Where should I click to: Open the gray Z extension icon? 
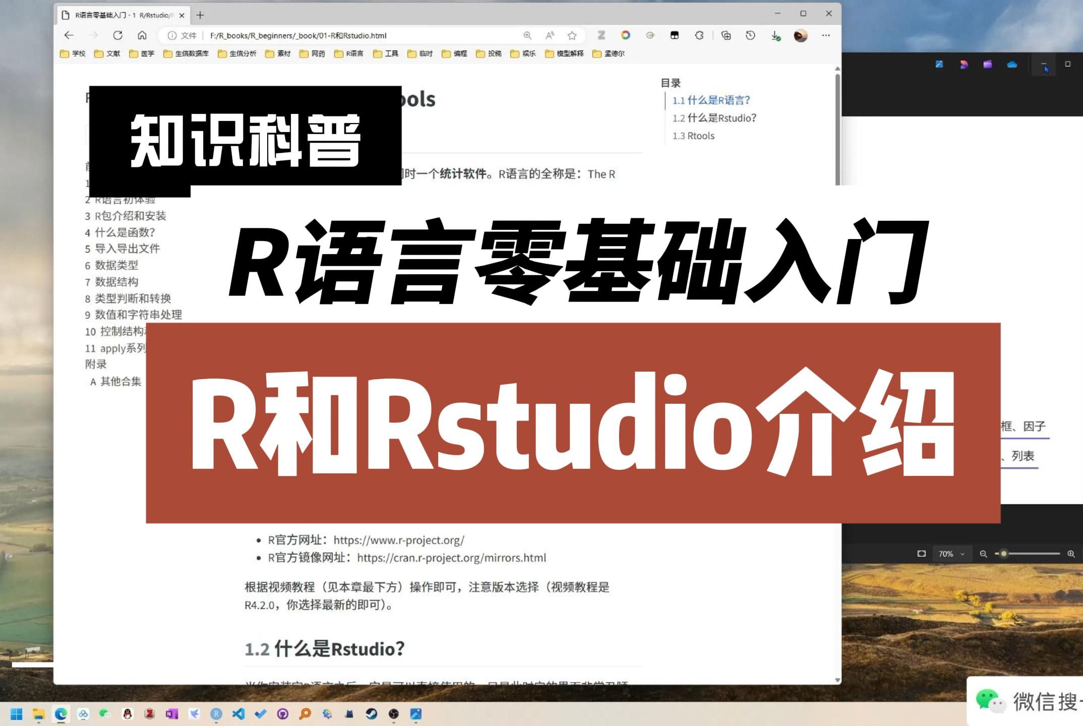pos(601,35)
